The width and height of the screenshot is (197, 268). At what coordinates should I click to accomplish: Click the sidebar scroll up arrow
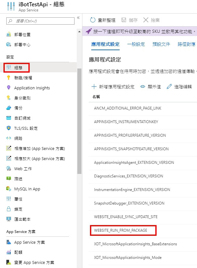(x=79, y=32)
